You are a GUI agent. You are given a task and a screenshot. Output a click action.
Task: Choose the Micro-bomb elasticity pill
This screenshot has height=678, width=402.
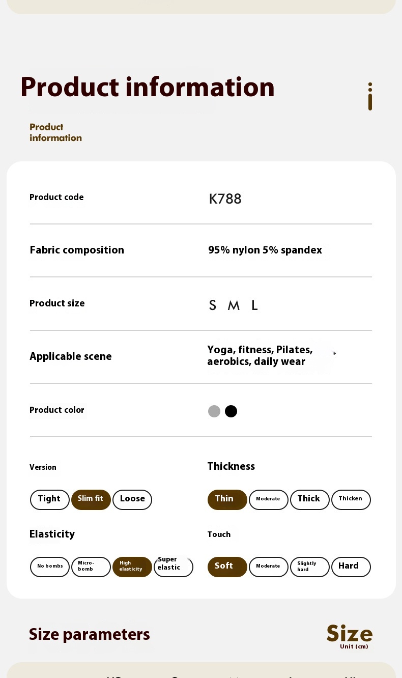tap(91, 567)
